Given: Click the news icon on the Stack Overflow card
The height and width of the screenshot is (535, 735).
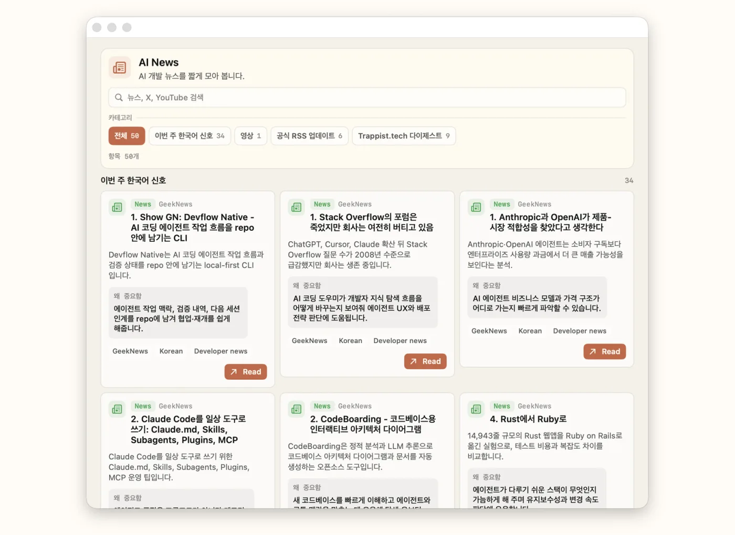Looking at the screenshot, I should (x=297, y=207).
